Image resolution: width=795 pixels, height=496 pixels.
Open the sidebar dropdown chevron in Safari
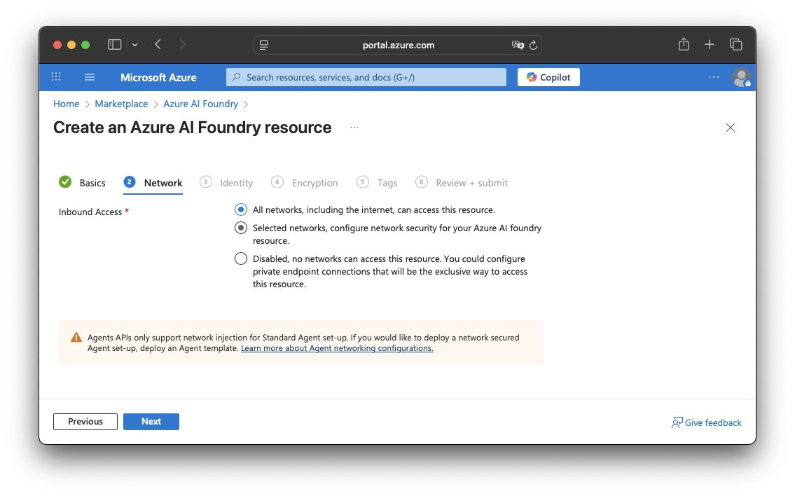(135, 45)
